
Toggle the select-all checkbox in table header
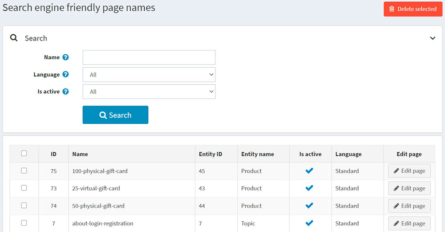point(24,154)
